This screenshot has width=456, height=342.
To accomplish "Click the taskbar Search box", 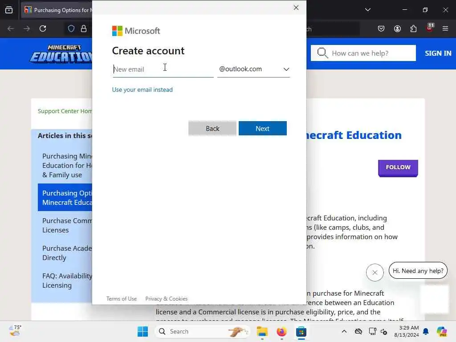I will click(203, 331).
